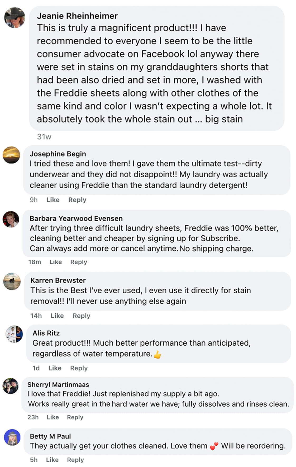The height and width of the screenshot is (467, 296).
Task: Like Barbara Yearwood Evensen's comment
Action: click(56, 262)
